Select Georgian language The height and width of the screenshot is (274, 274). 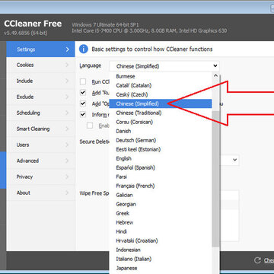pos(161,204)
